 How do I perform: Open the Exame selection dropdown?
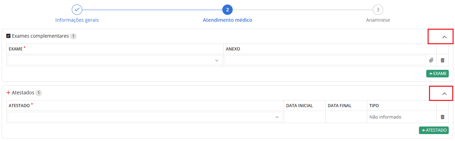pos(115,60)
